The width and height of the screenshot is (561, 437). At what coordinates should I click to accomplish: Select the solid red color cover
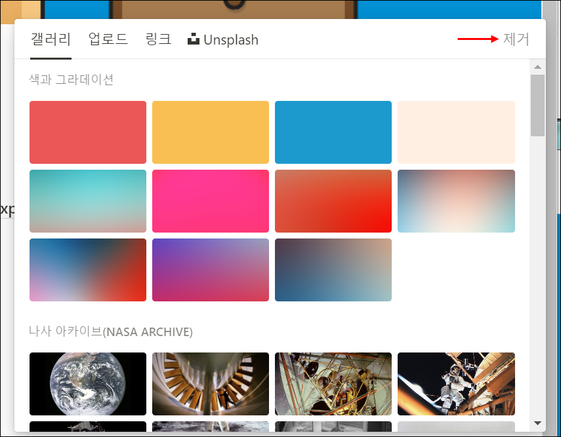[88, 132]
